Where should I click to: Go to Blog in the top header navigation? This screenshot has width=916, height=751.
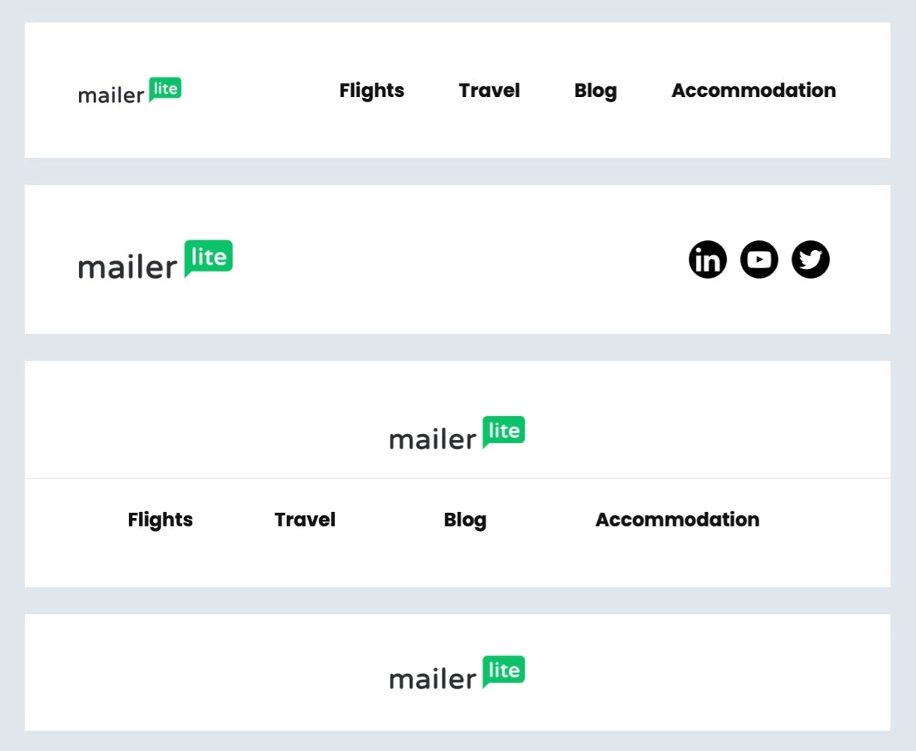point(595,91)
